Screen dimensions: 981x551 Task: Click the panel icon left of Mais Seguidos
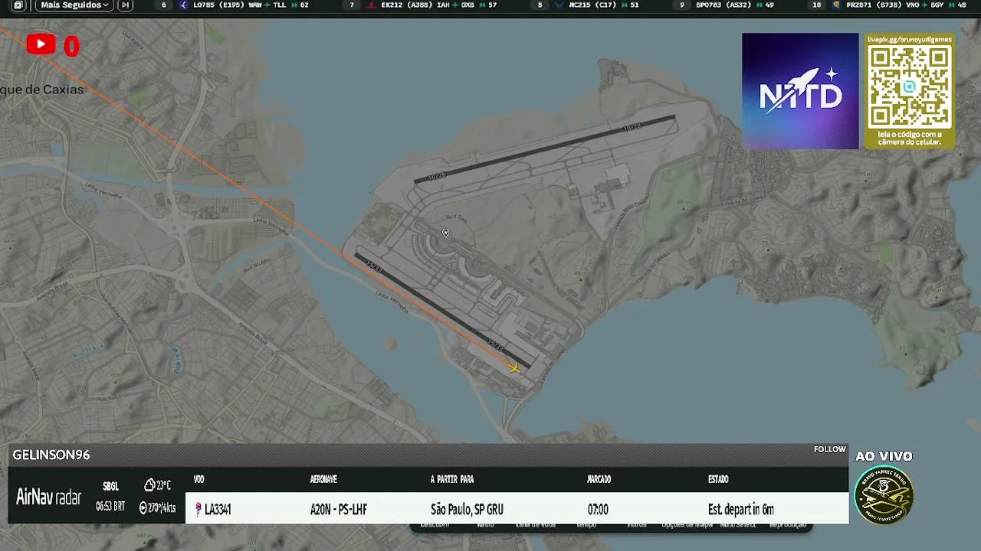pos(18,5)
